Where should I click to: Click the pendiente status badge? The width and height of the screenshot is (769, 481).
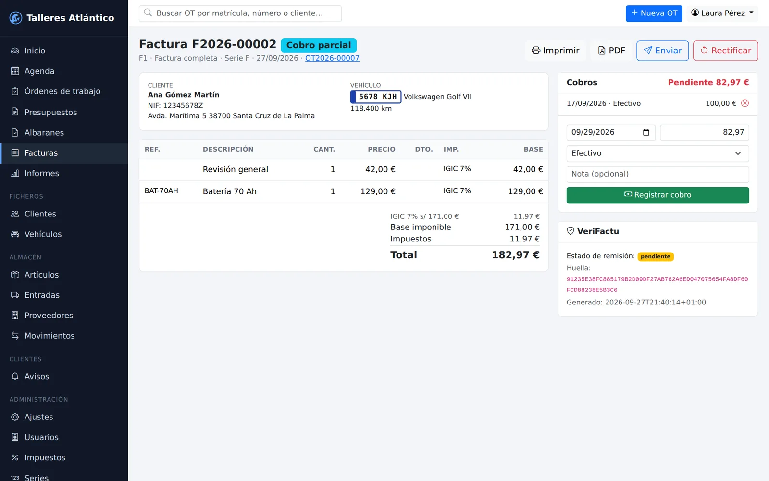[x=656, y=256]
